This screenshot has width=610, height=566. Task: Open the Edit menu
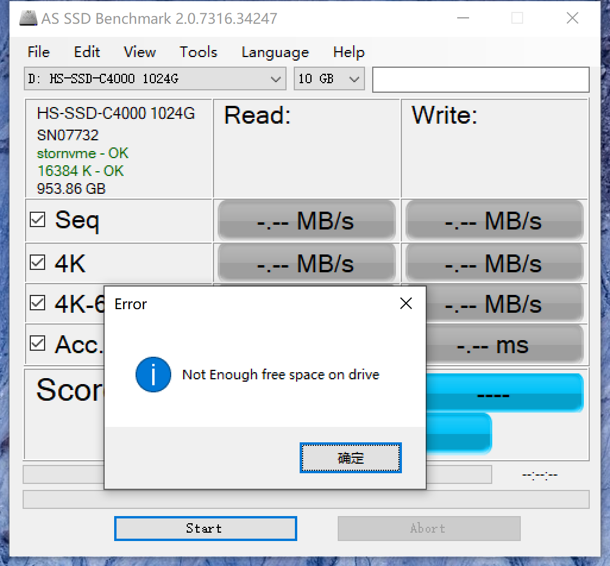(x=87, y=52)
